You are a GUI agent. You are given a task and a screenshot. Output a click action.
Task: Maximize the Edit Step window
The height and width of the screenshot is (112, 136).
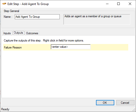point(118,4)
